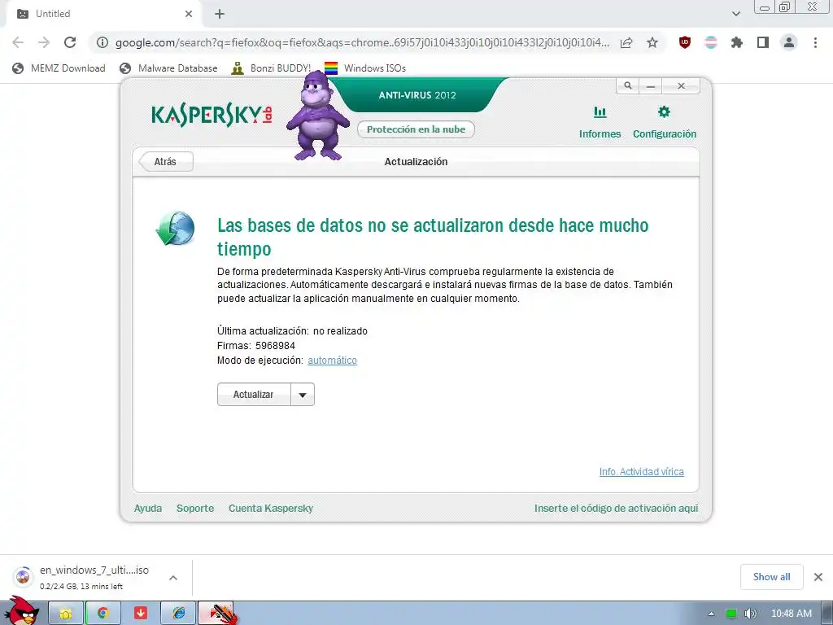Image resolution: width=833 pixels, height=625 pixels.
Task: Open Info. Actividad vírica link
Action: tap(641, 471)
